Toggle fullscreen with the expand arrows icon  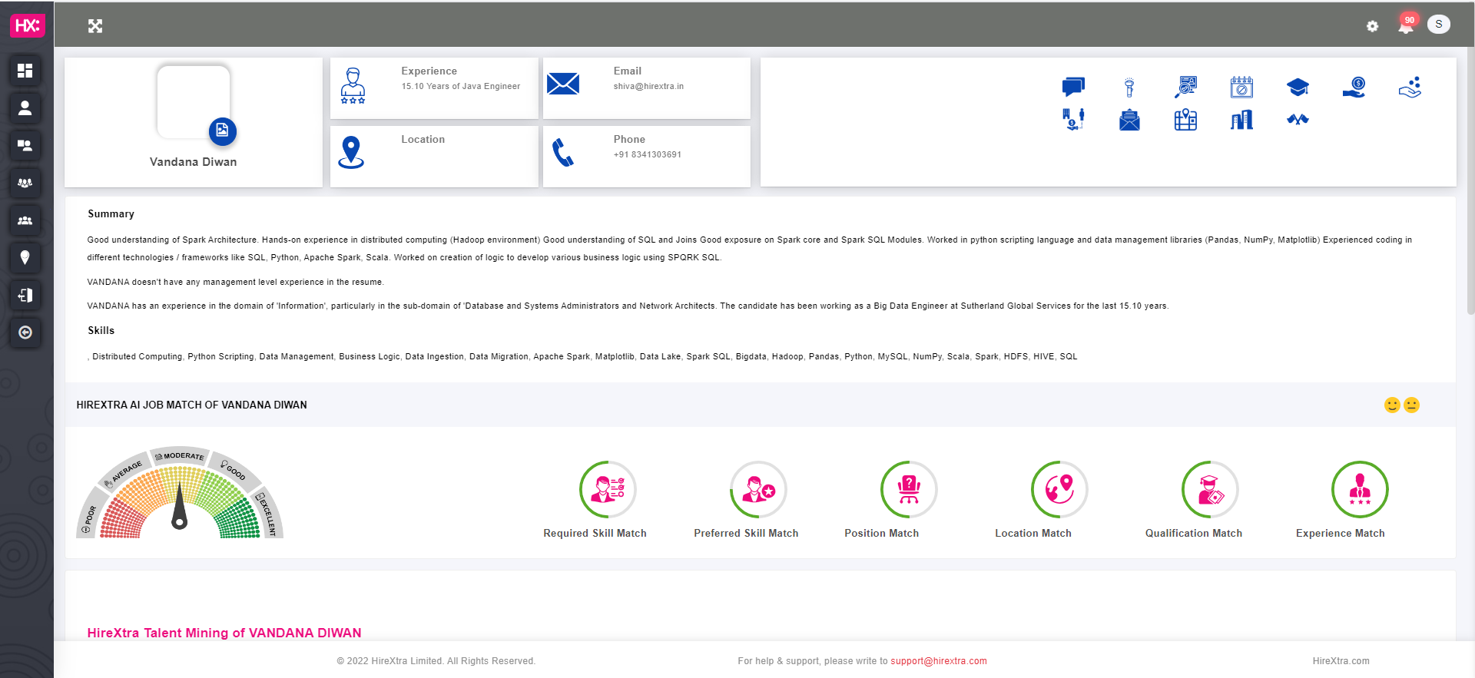click(x=95, y=26)
